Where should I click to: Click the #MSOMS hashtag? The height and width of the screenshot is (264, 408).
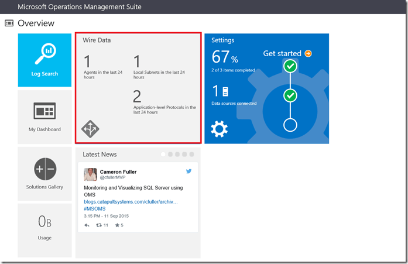[x=95, y=208]
